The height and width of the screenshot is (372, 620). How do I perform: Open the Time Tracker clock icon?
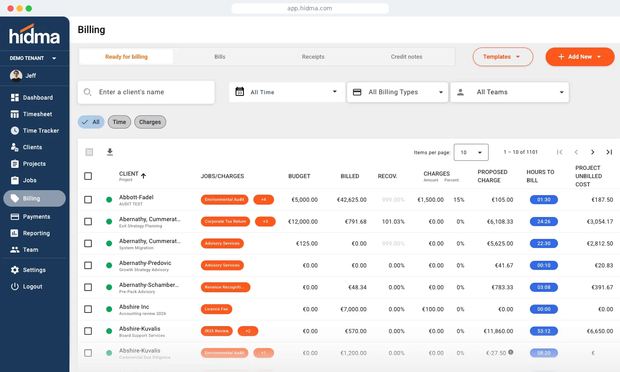[15, 131]
